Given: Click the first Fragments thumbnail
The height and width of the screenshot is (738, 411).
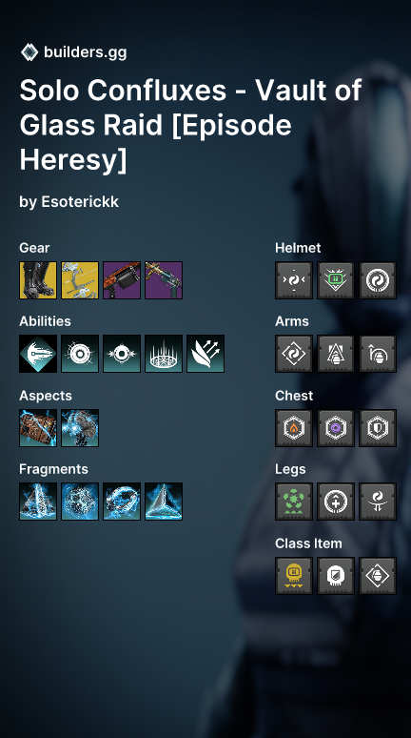Looking at the screenshot, I should coord(38,502).
